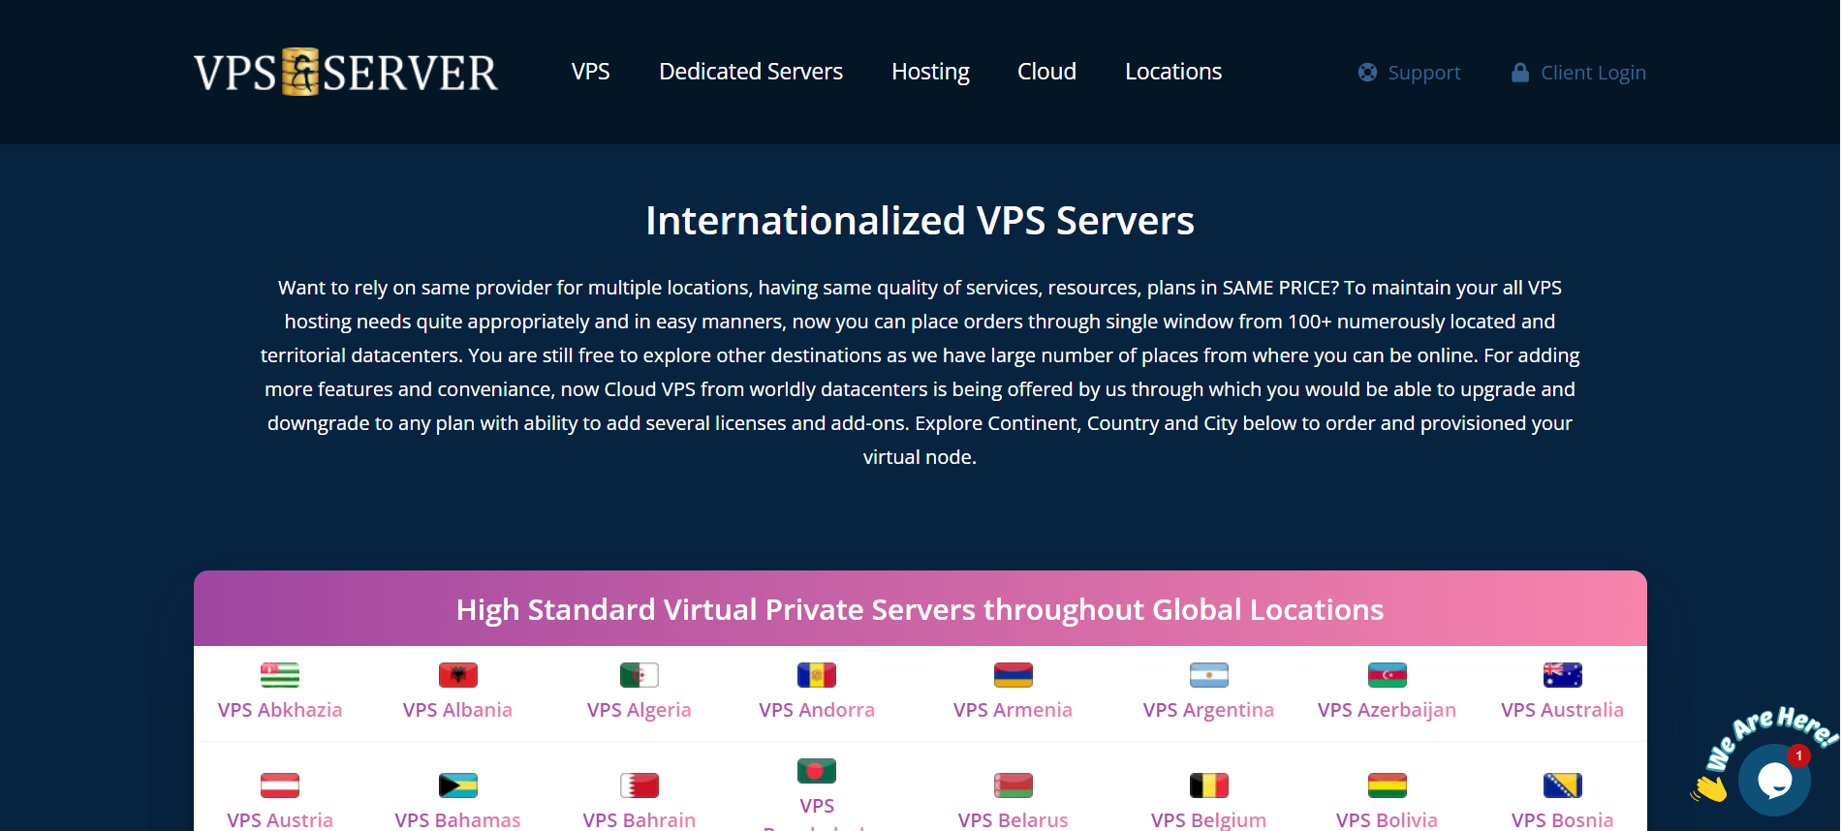Screen dimensions: 1841x831
Task: Click the Albania flag icon
Action: [457, 675]
